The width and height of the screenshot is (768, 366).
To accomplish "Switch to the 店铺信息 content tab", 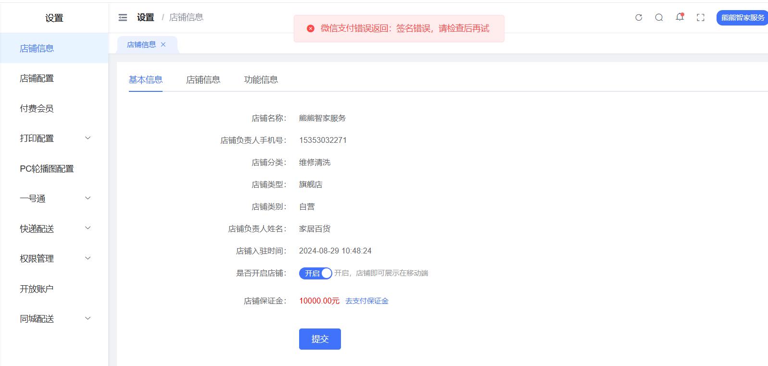I will [203, 80].
